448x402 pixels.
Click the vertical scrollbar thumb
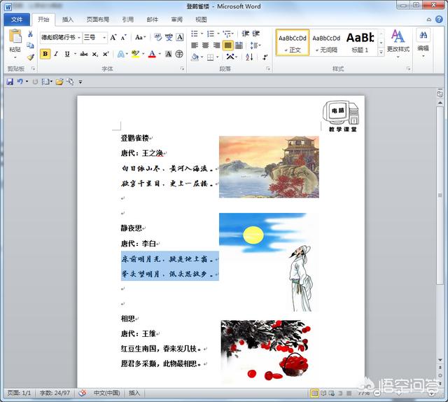(440, 195)
